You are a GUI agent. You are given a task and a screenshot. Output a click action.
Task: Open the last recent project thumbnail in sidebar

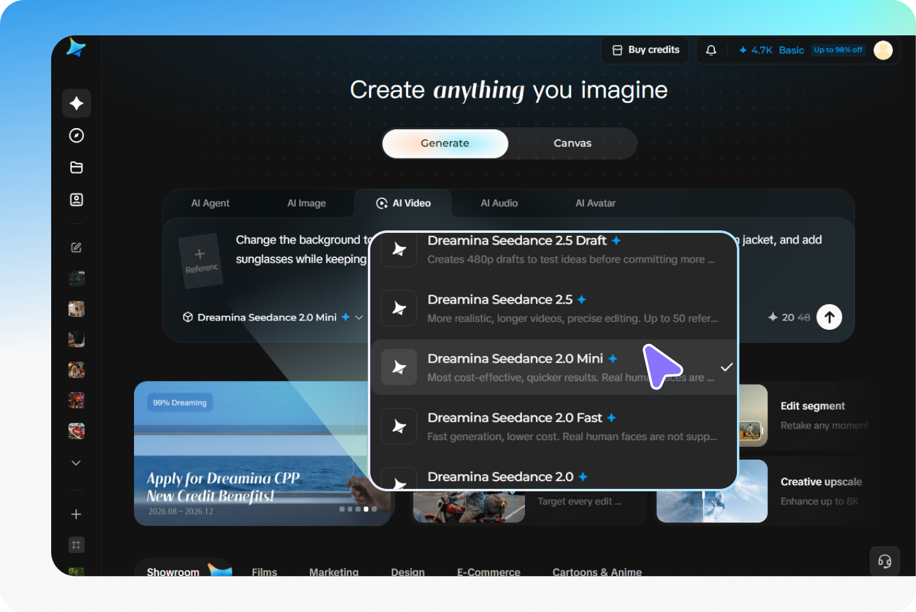76,431
